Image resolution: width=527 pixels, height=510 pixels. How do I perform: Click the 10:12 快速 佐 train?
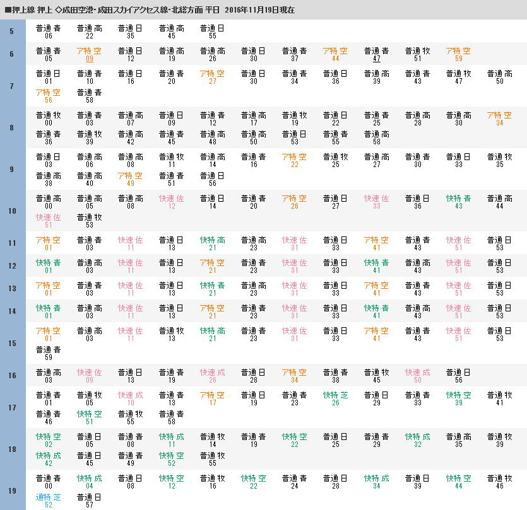171,202
